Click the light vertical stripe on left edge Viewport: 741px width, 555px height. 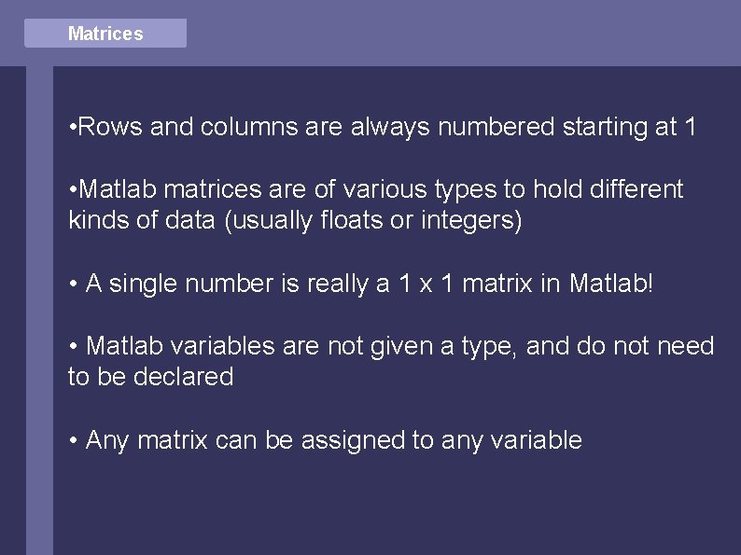click(39, 308)
